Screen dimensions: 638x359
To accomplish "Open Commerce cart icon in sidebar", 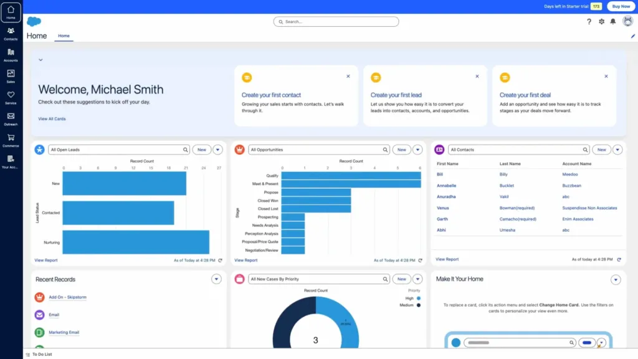I will coord(11,140).
